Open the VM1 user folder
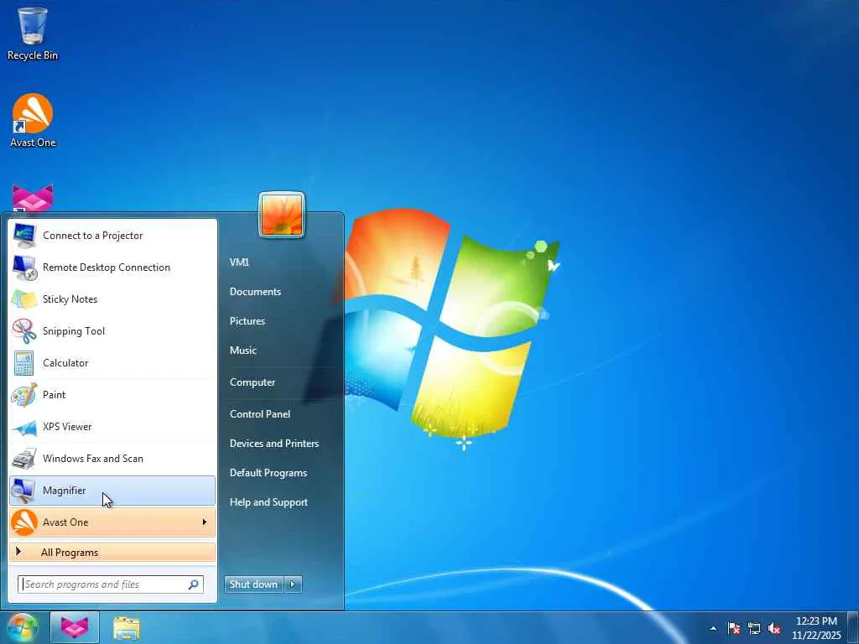This screenshot has width=859, height=644. tap(239, 262)
